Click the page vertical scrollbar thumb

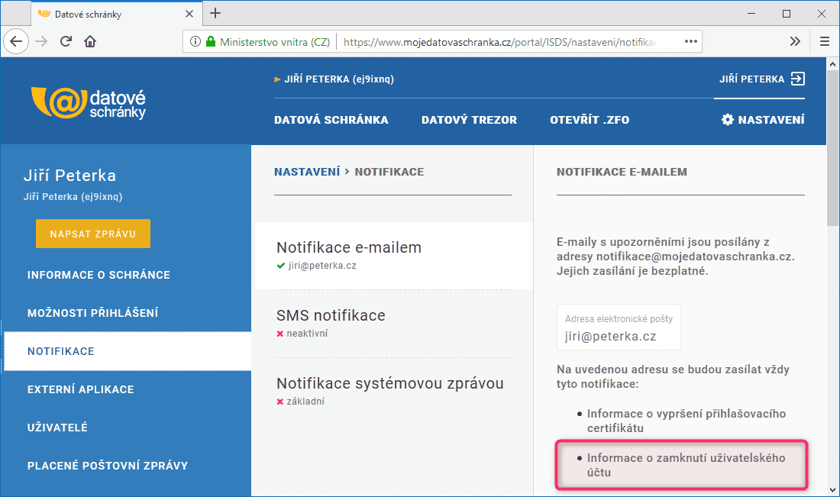pyautogui.click(x=832, y=148)
